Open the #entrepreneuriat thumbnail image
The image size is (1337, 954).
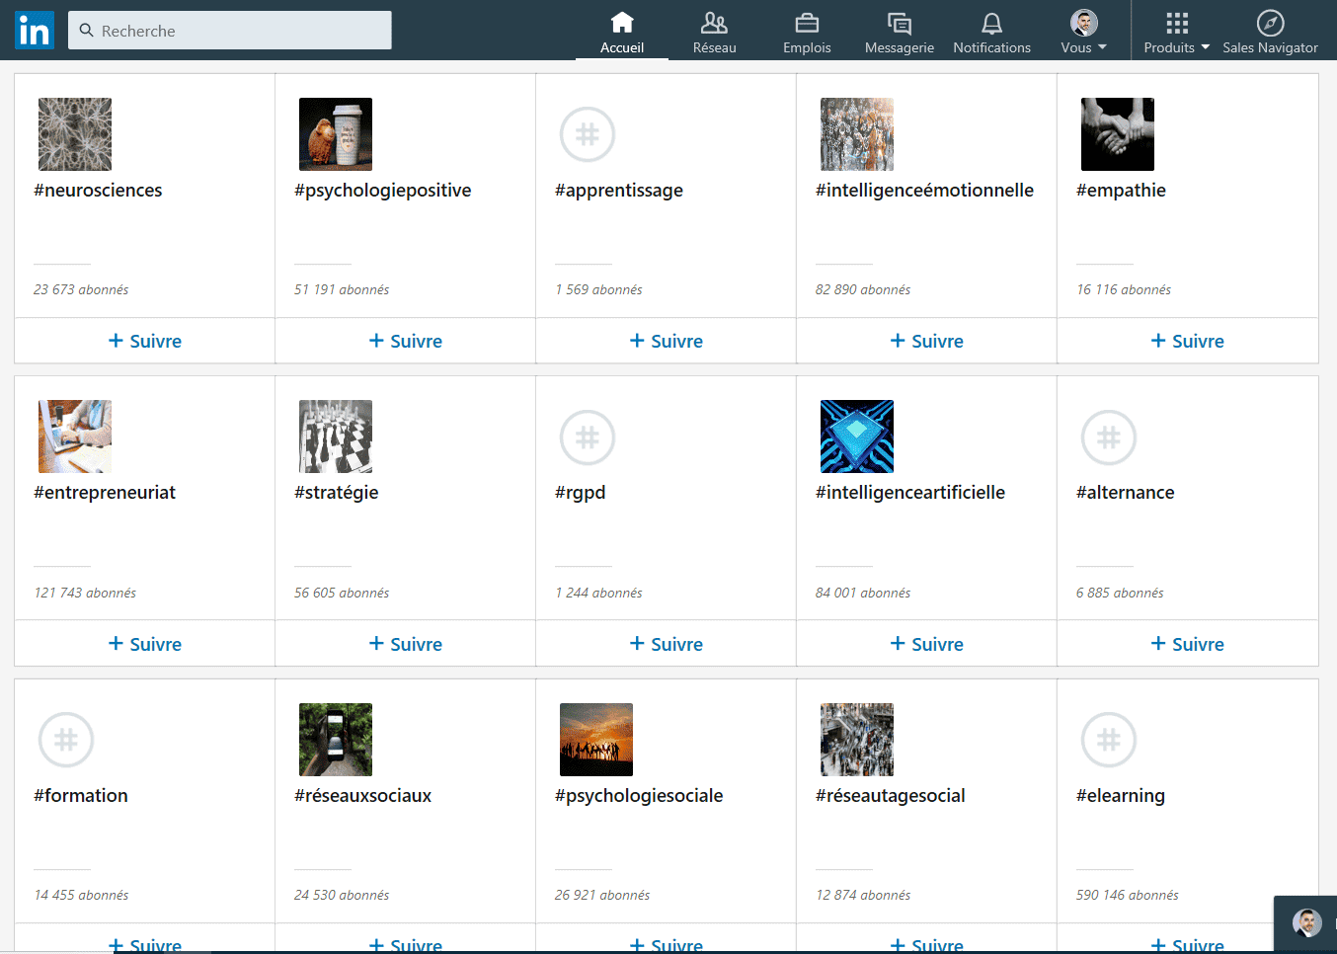click(75, 437)
